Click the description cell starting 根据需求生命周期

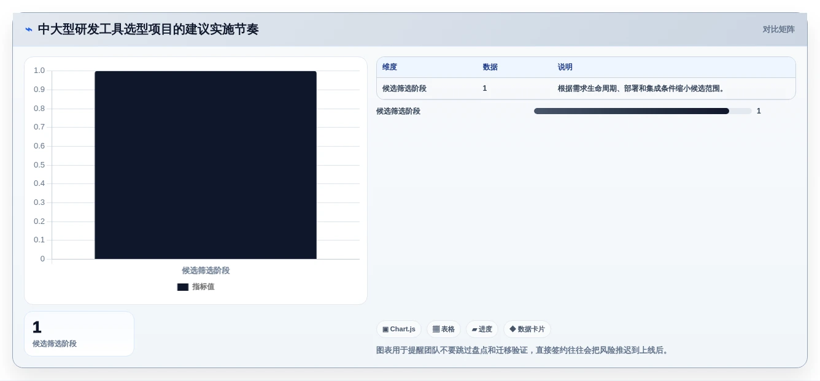[642, 88]
